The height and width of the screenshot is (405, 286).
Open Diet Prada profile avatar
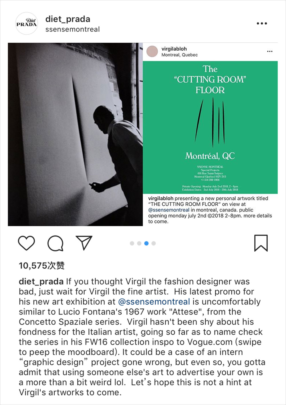[26, 23]
